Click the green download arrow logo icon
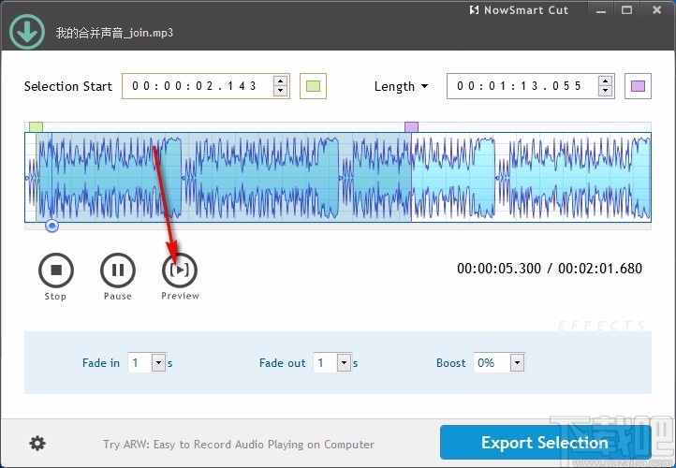This screenshot has height=468, width=676. click(27, 32)
